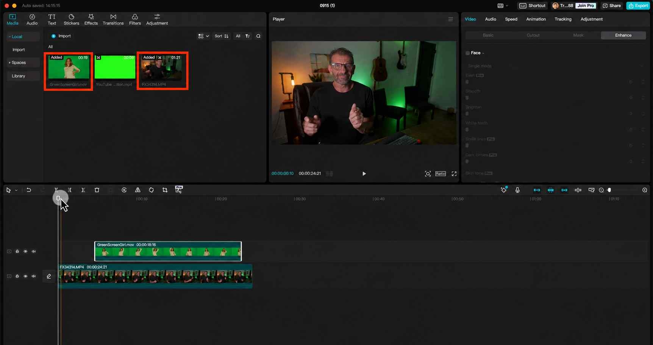Open the grid view mode dropdown
This screenshot has height=345, width=653.
click(x=203, y=36)
